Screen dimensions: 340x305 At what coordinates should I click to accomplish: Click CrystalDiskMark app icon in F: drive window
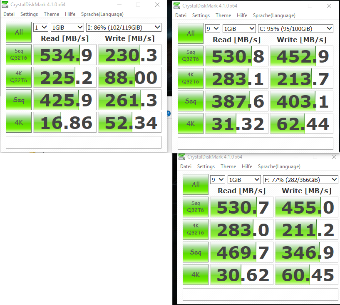[182, 157]
